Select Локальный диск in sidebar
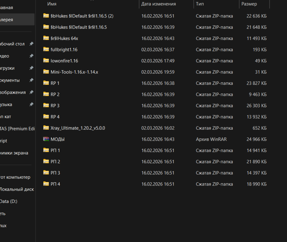The image size is (287, 242). pos(17,189)
